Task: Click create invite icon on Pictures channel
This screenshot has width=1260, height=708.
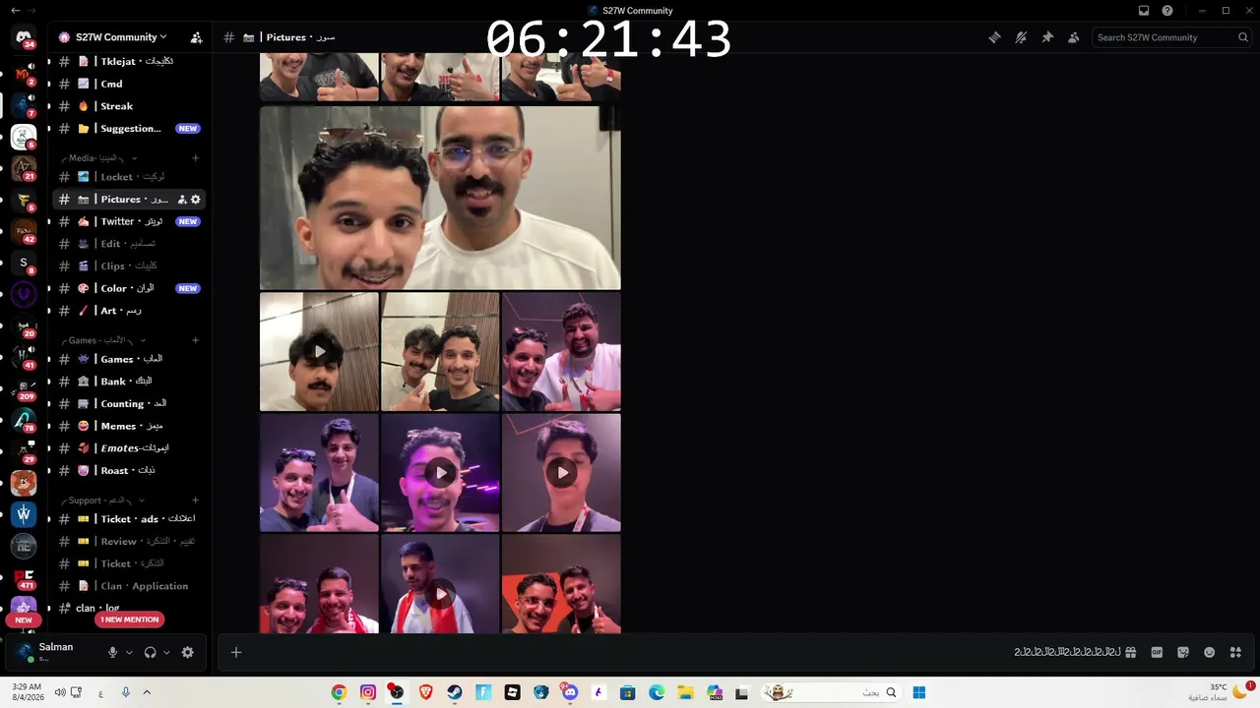Action: (182, 200)
